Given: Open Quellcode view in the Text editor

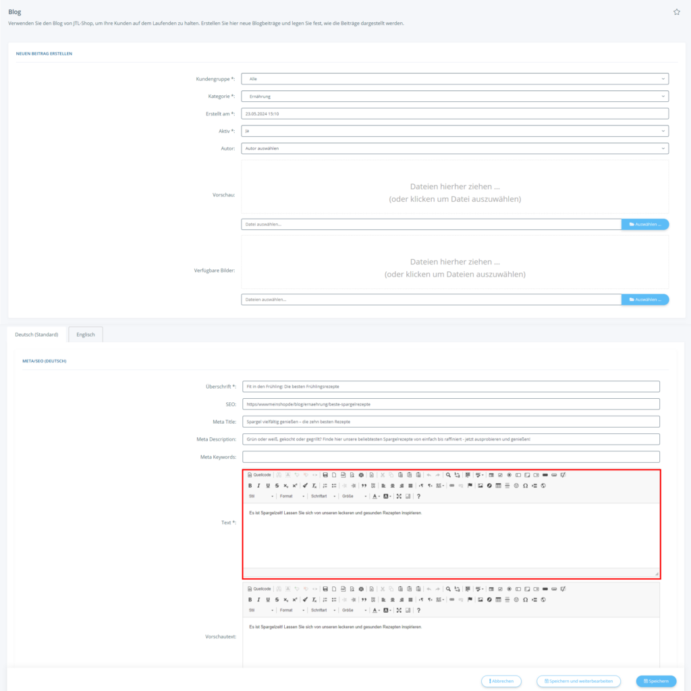Looking at the screenshot, I should click(260, 475).
